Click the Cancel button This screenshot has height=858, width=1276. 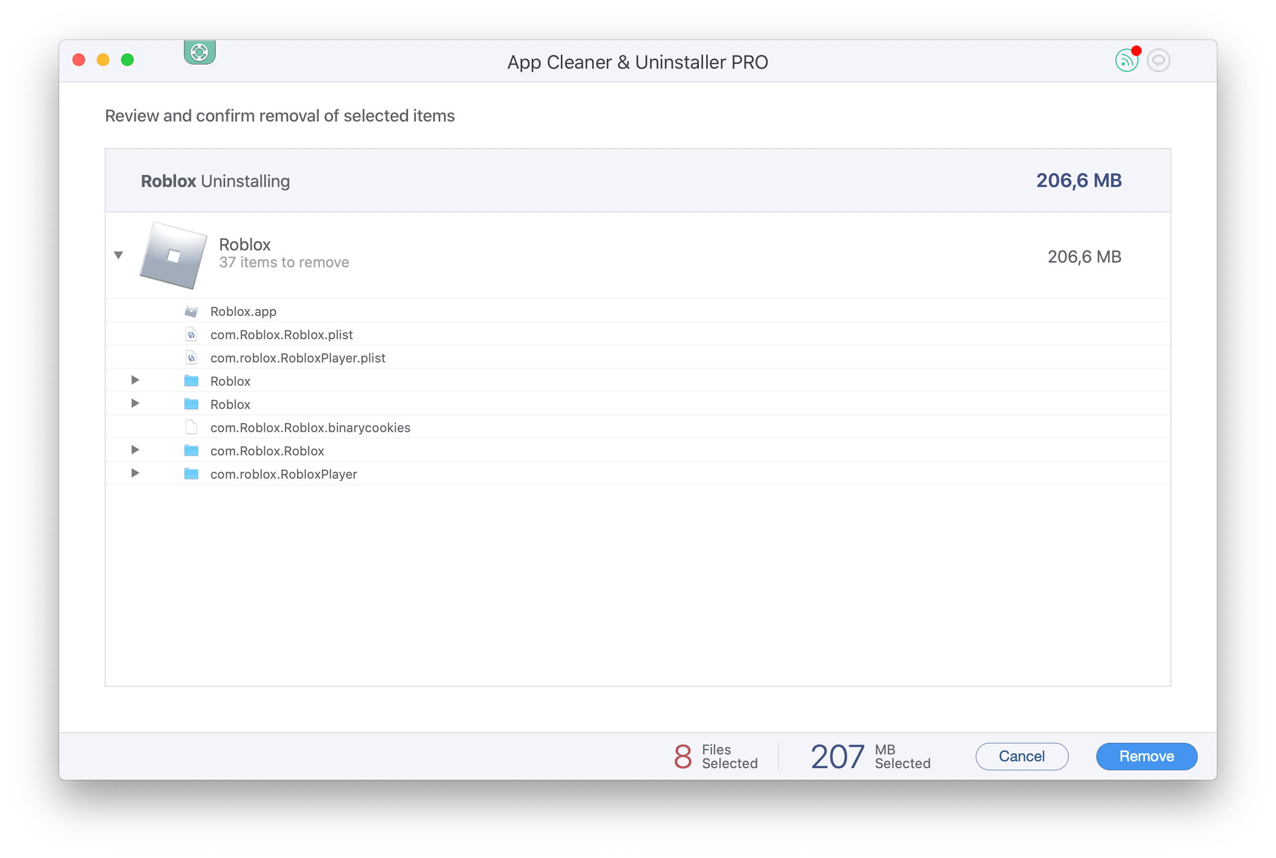tap(1018, 756)
